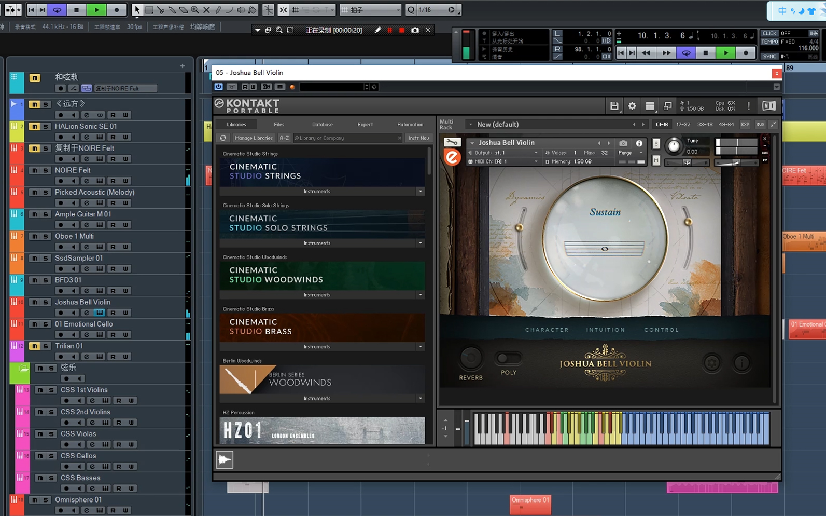Click the Library or Company search field
Viewport: 826px width, 516px height.
point(347,138)
